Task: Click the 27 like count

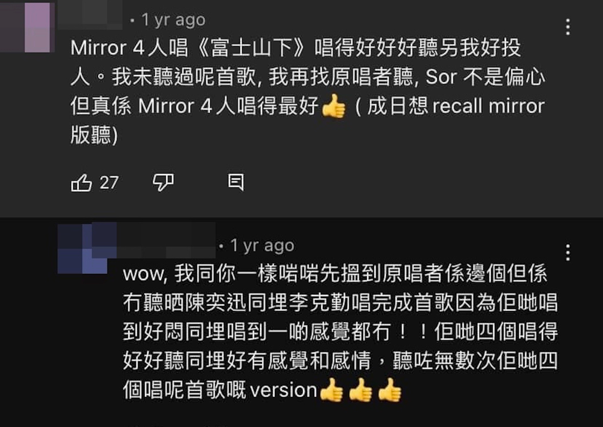Action: click(109, 183)
